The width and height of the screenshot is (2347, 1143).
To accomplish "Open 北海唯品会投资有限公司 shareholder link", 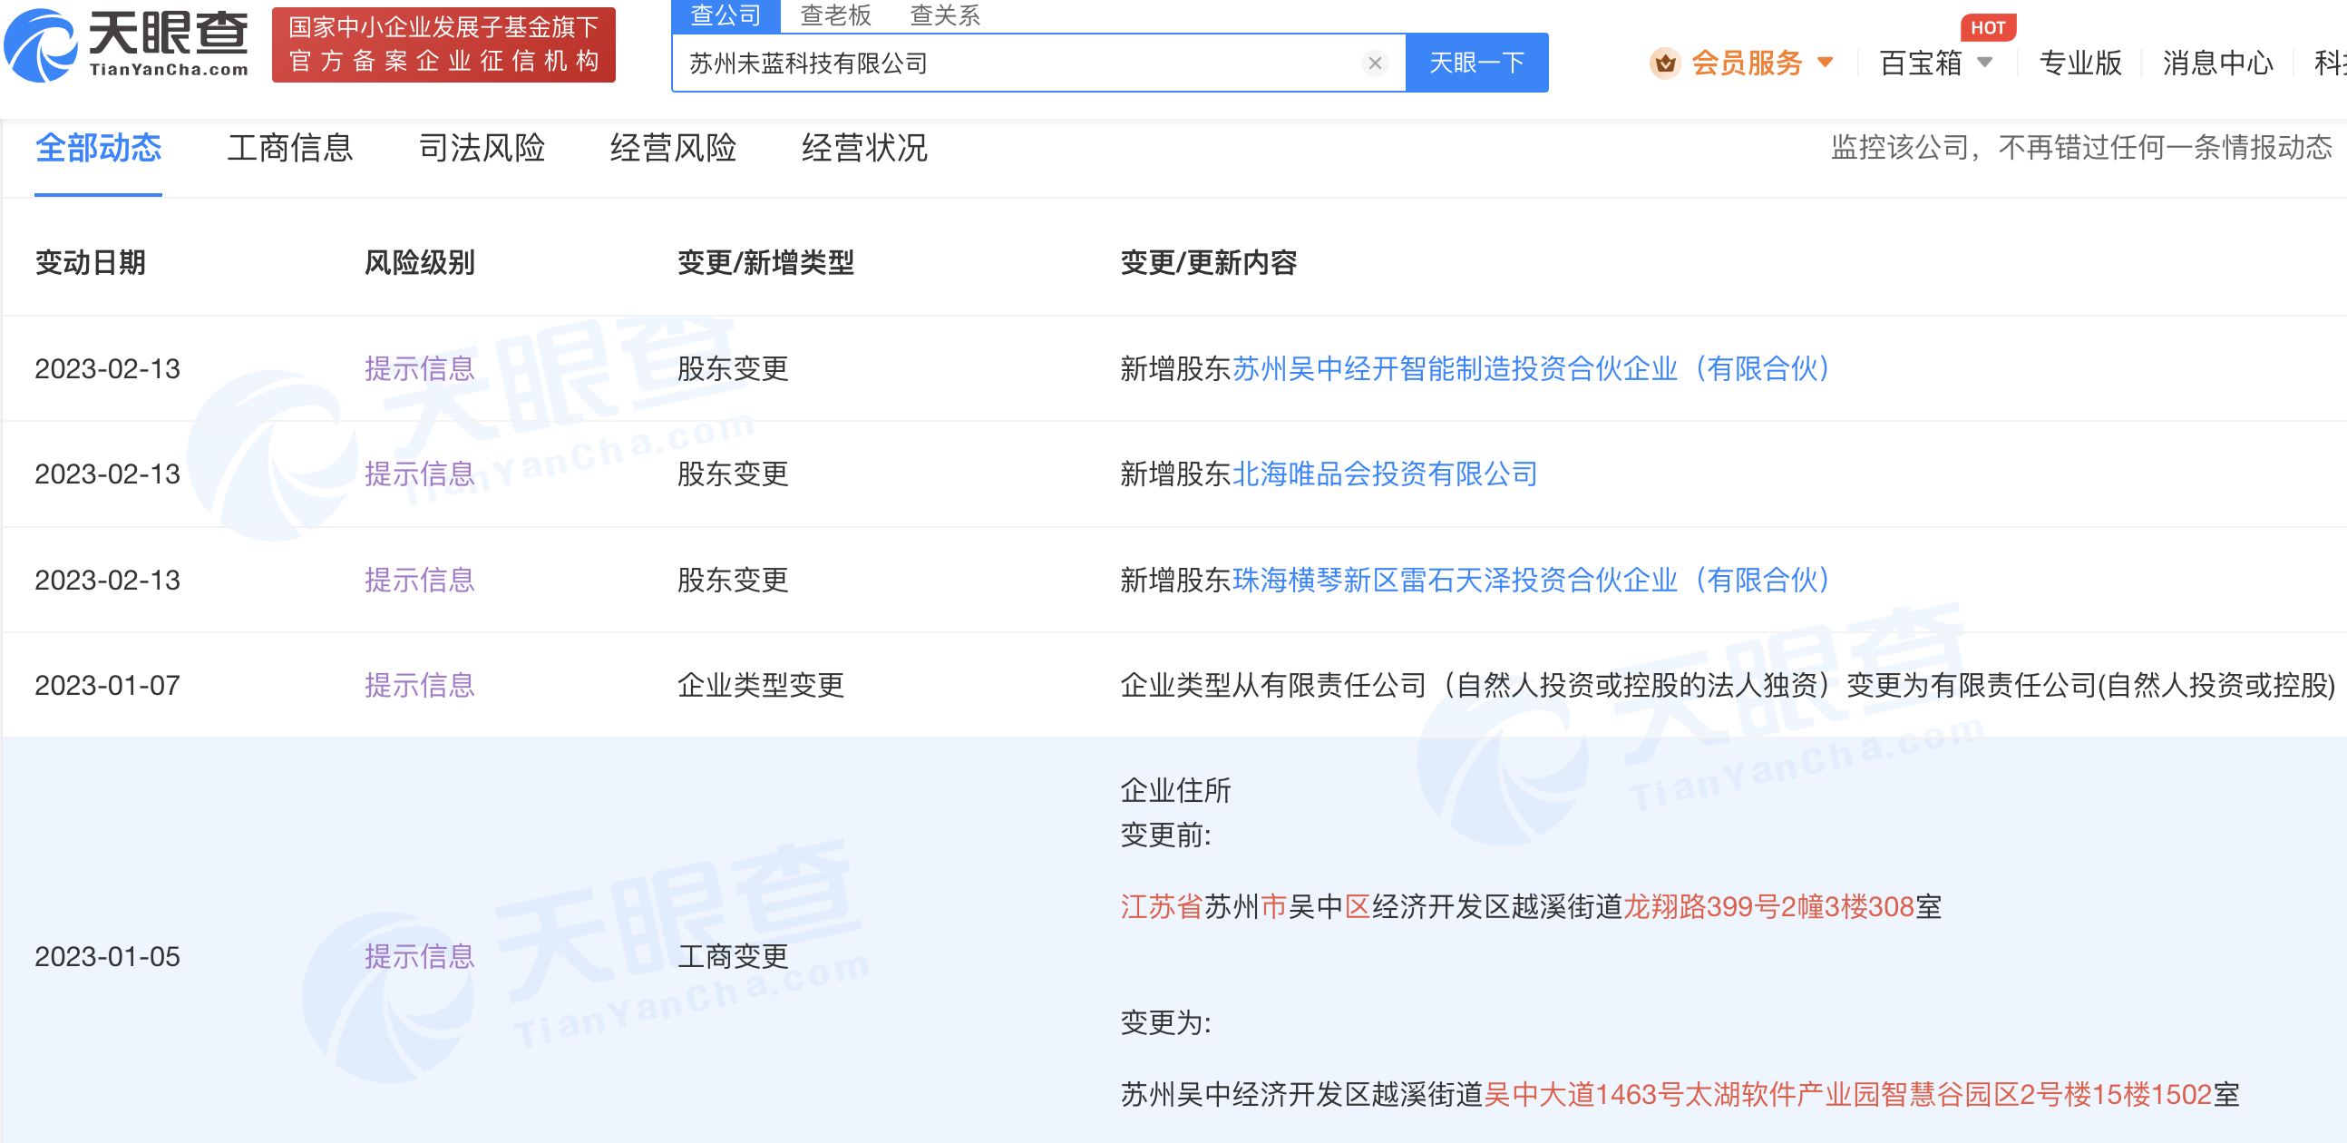I will tap(1384, 474).
